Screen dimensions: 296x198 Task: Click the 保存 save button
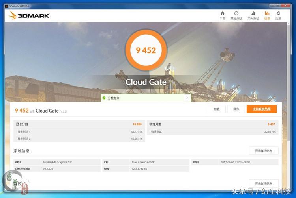click(x=236, y=109)
